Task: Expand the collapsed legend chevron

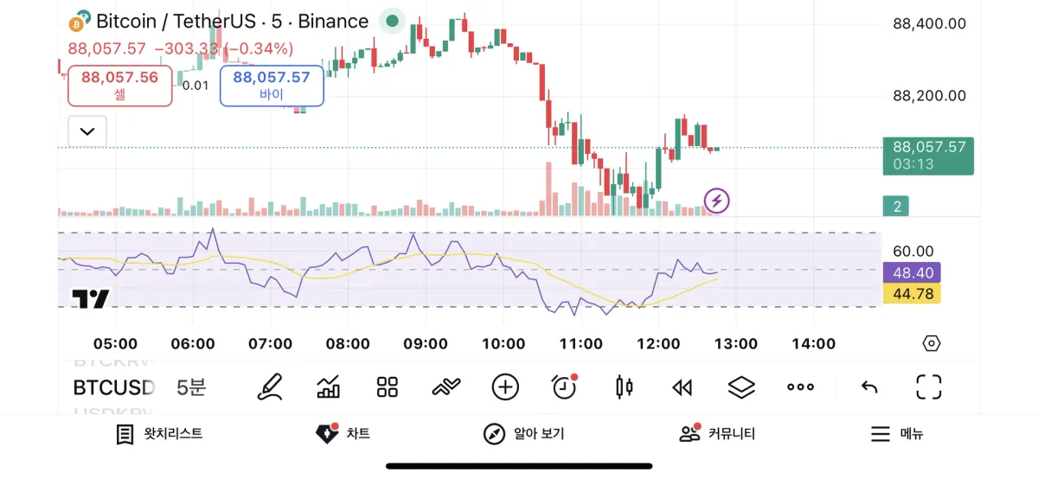Action: [x=87, y=131]
